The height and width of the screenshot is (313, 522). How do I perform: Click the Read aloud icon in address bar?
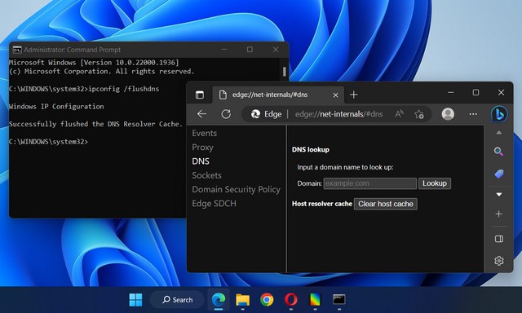399,114
